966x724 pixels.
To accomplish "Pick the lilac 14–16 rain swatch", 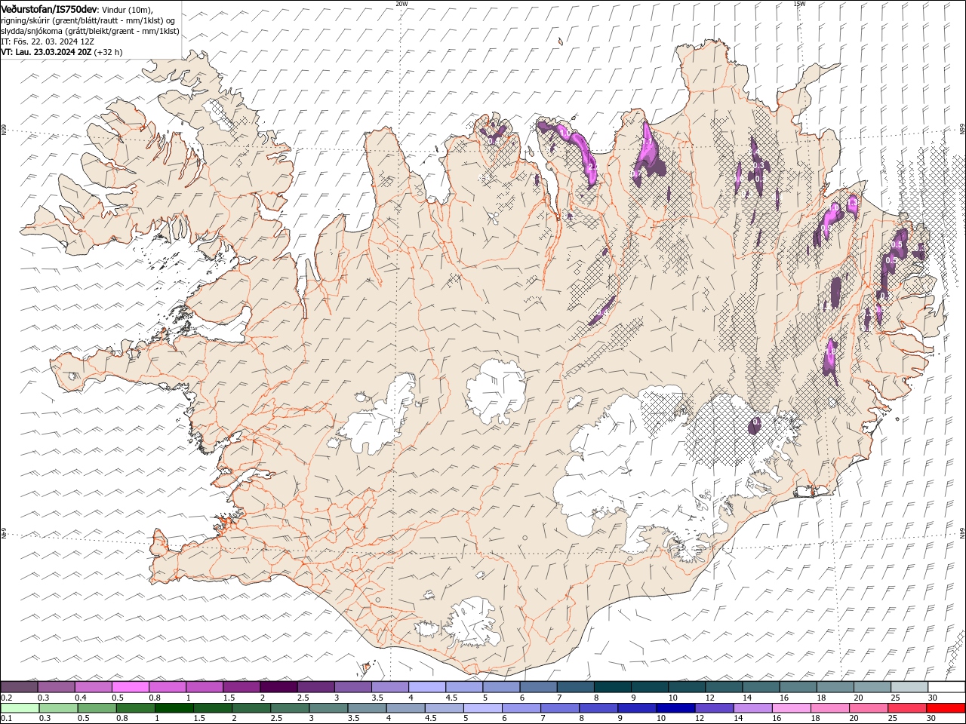I will pyautogui.click(x=752, y=708).
